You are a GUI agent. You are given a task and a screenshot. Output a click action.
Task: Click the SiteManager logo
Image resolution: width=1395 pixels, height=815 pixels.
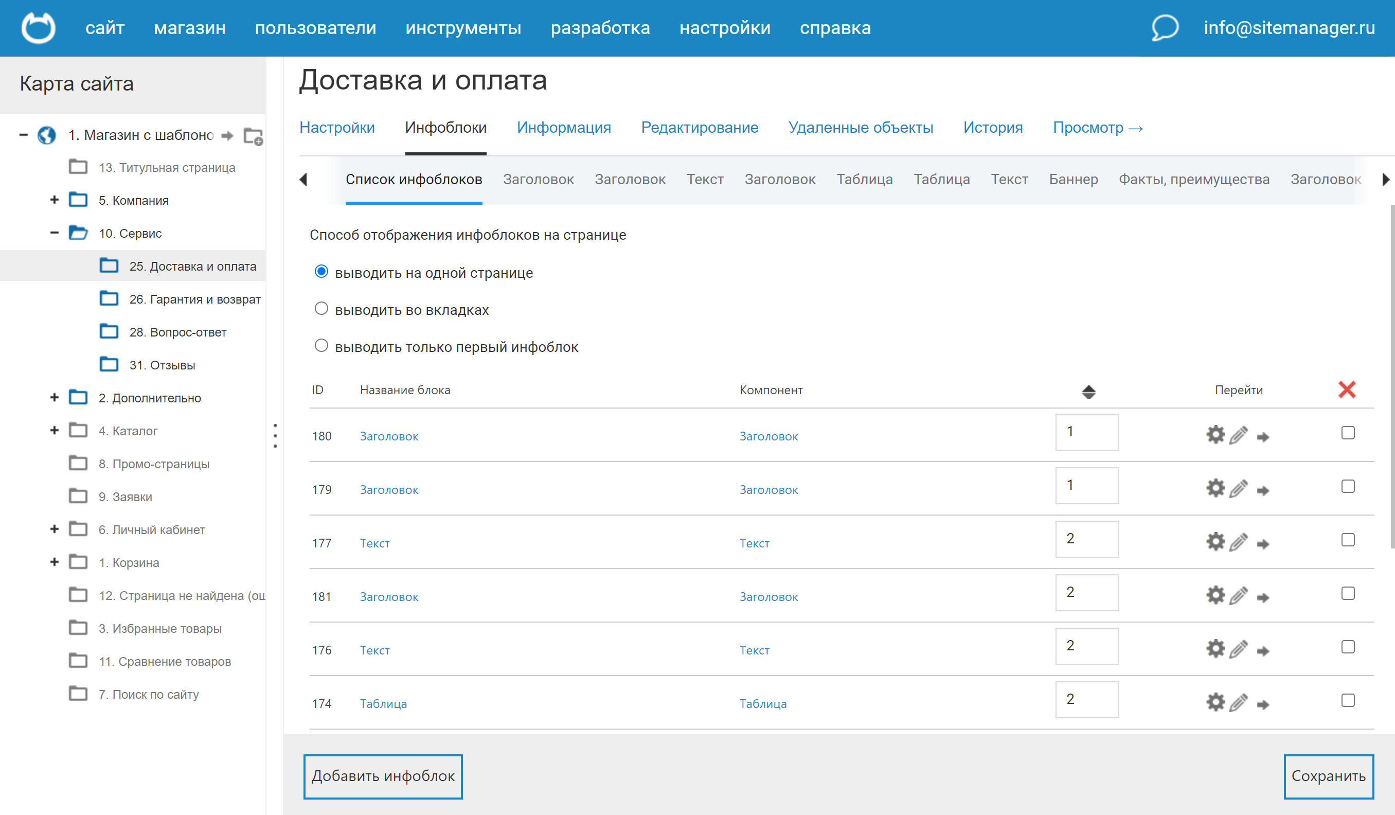[x=38, y=28]
